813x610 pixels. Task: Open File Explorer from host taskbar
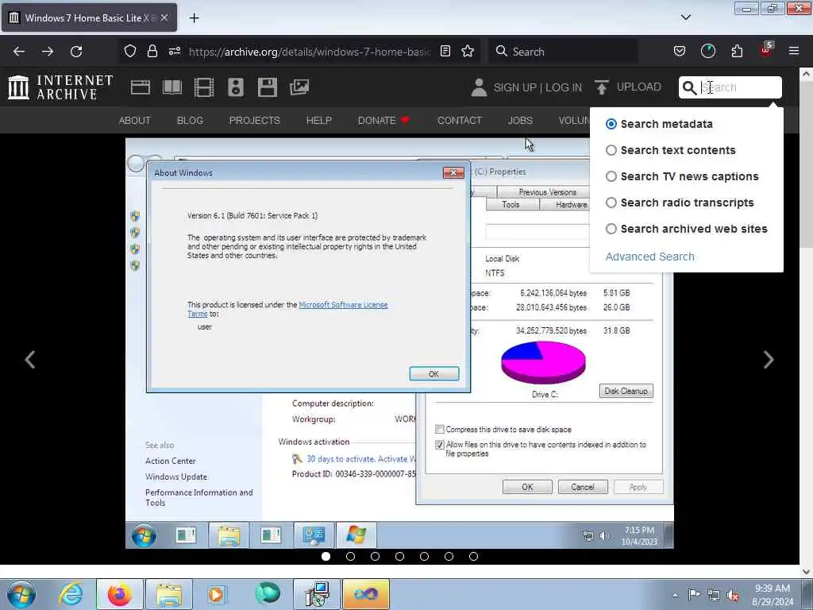pos(169,594)
